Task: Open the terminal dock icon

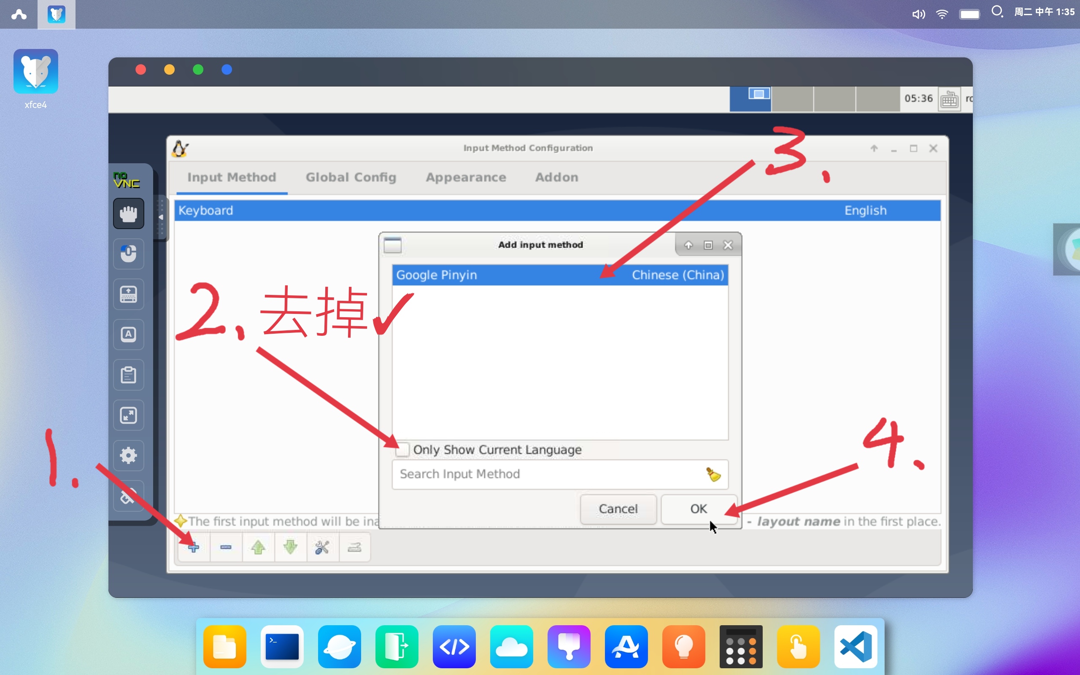Action: (282, 646)
